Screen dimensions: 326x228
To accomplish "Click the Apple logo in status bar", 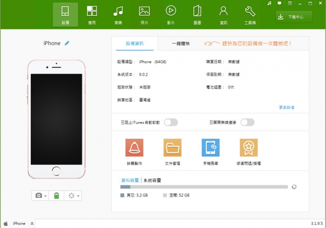I will tap(5, 223).
